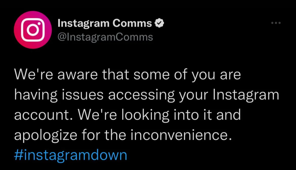
Task: Click the word "issues" in the tweet
Action: coord(82,95)
